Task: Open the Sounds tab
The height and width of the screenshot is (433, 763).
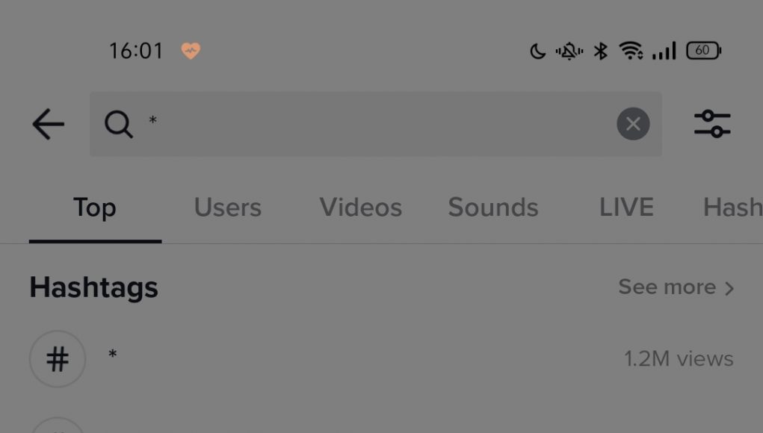Action: (493, 208)
